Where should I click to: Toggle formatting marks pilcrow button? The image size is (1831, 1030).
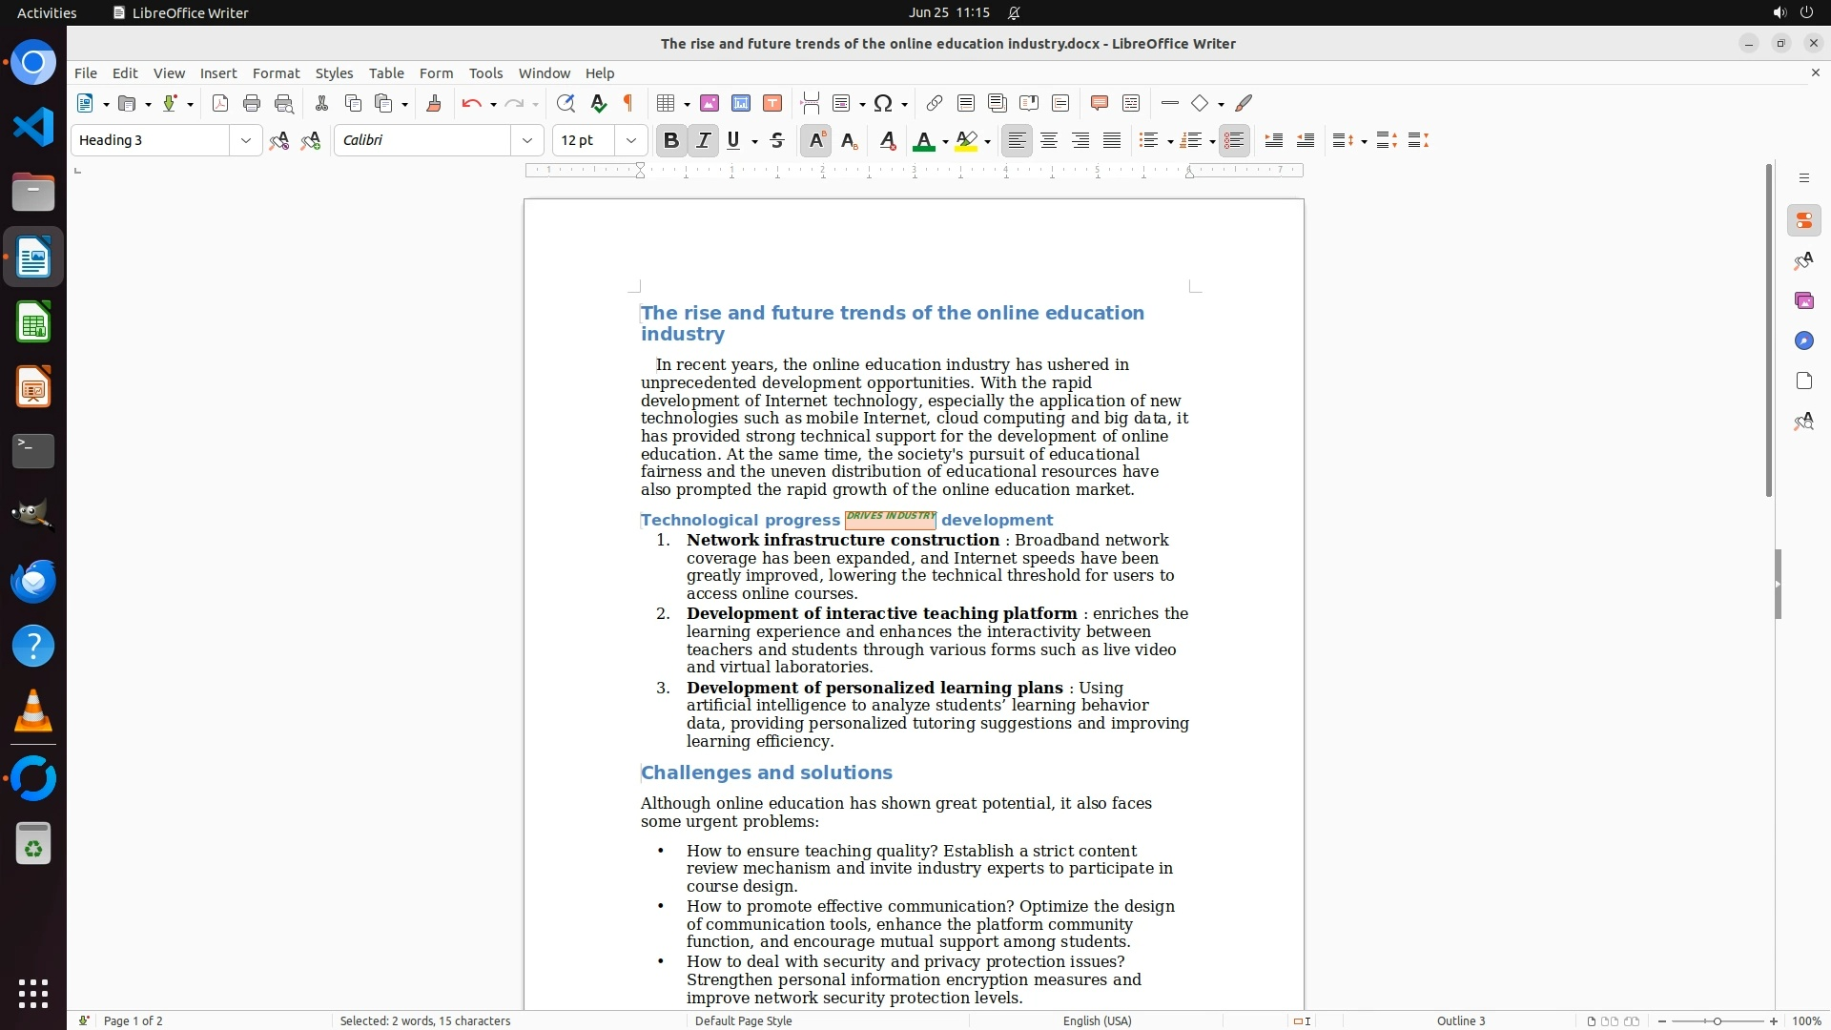(628, 103)
